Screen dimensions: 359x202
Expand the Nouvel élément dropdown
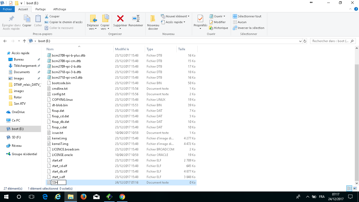coord(175,16)
